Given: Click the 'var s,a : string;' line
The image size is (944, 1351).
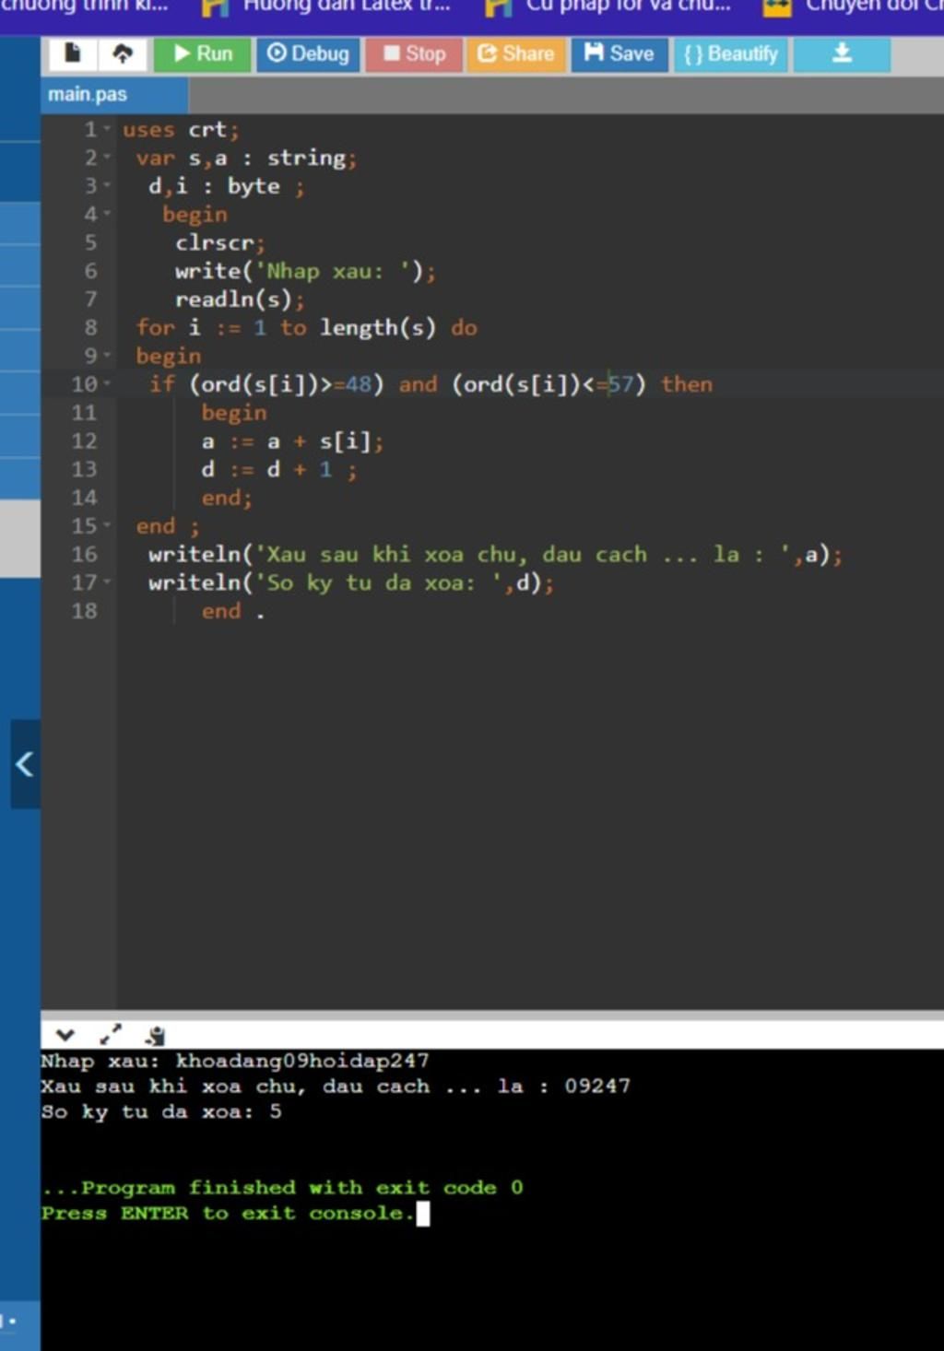Looking at the screenshot, I should point(246,159).
